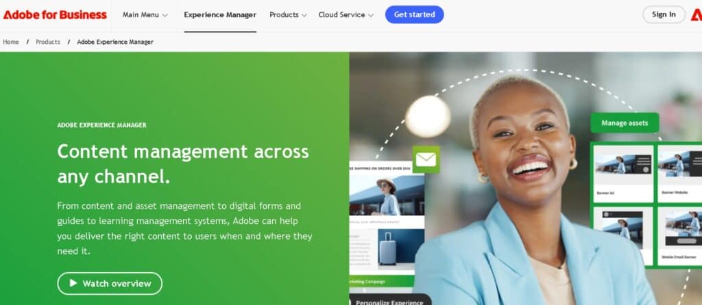Open the Products dropdown in the navigation bar

click(288, 15)
